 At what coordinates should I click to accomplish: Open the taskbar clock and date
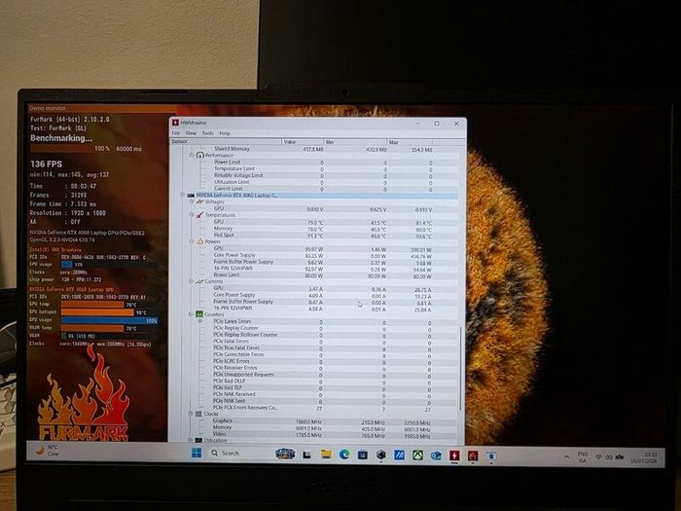644,457
